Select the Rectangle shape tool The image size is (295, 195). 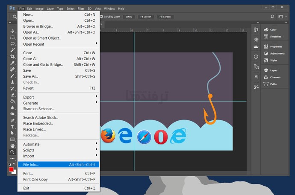coord(12,139)
